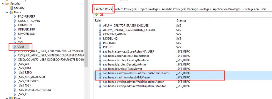Switch to the Object Privileges tab

[x=149, y=9]
